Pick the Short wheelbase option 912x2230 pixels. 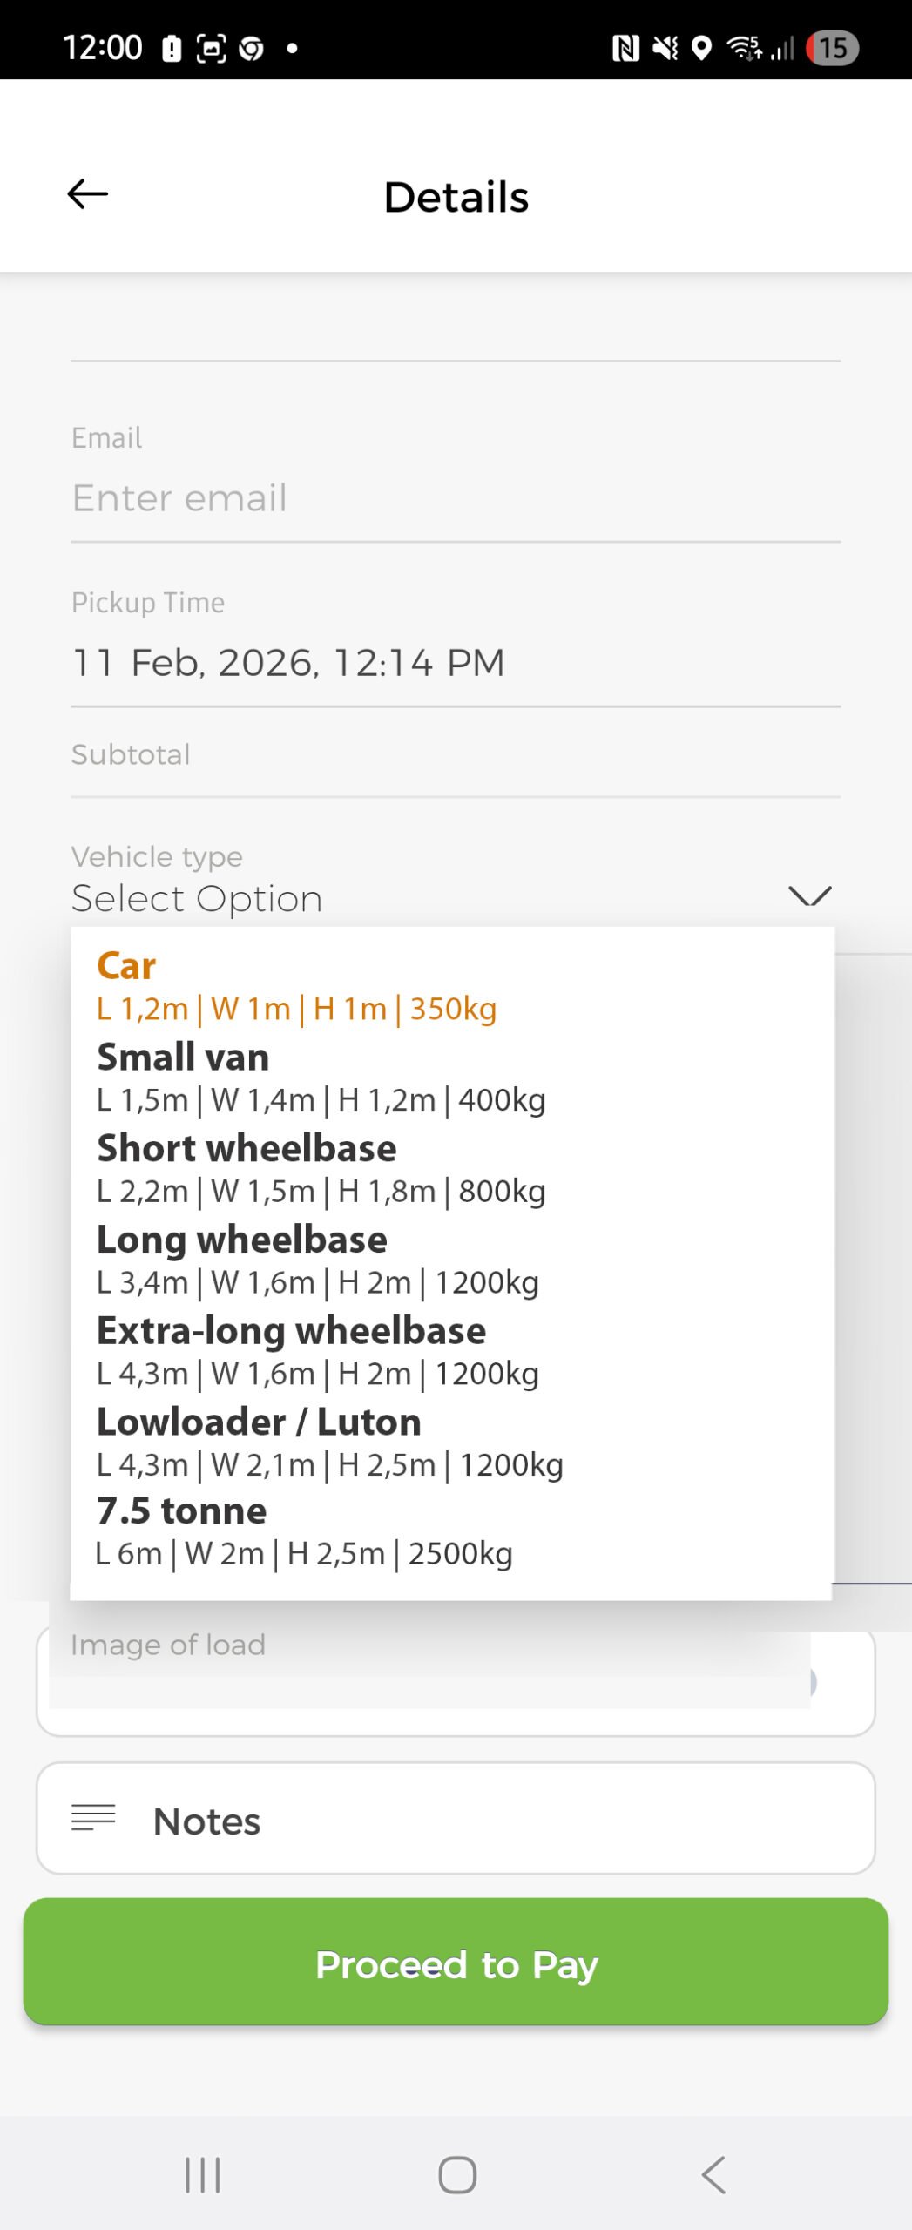point(321,1169)
